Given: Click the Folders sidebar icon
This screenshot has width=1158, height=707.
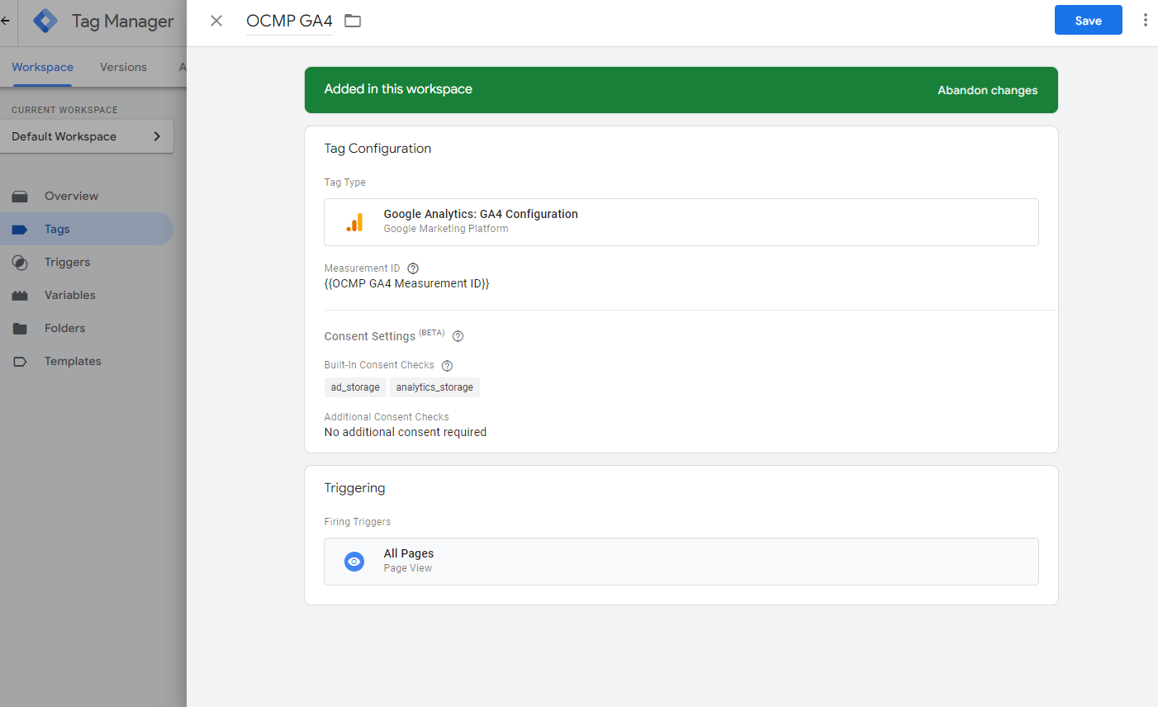Looking at the screenshot, I should tap(20, 329).
